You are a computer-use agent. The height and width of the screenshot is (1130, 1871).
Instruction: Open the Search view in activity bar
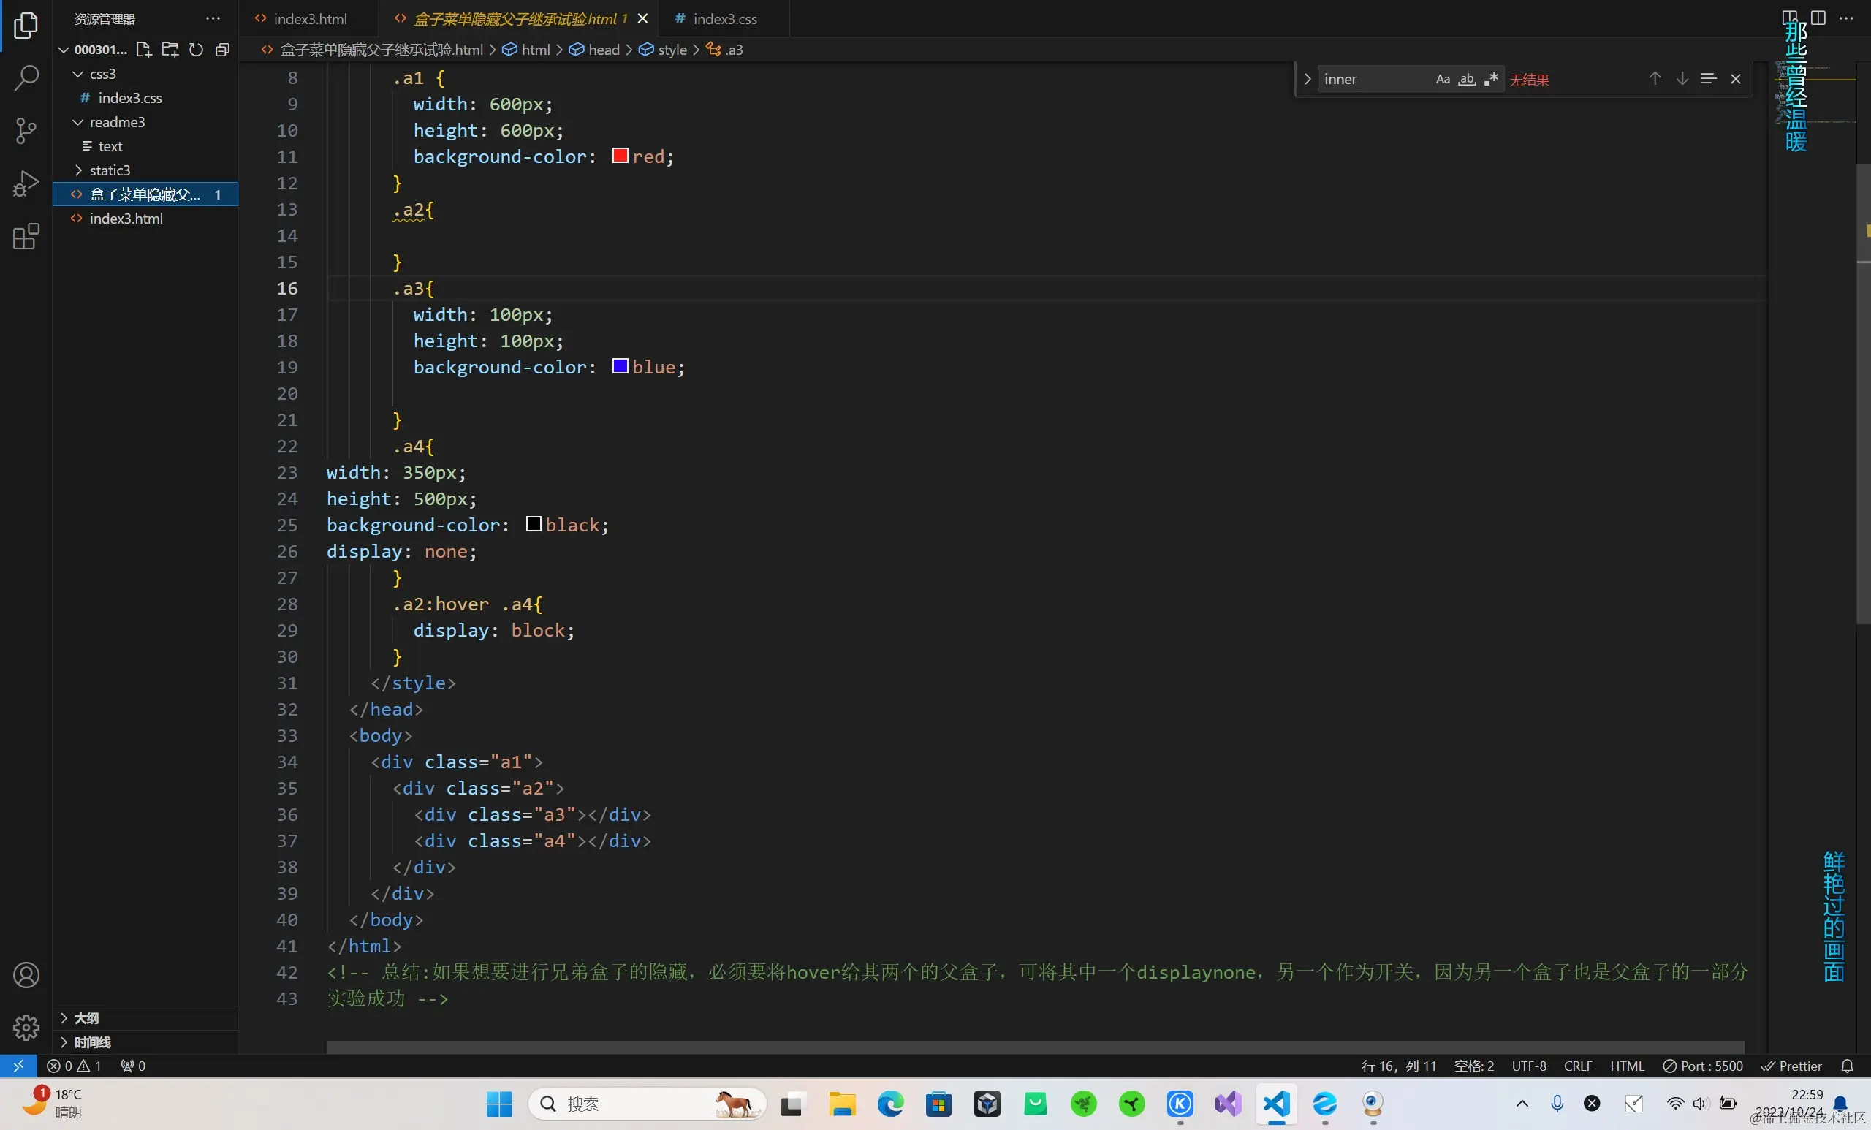pos(26,77)
